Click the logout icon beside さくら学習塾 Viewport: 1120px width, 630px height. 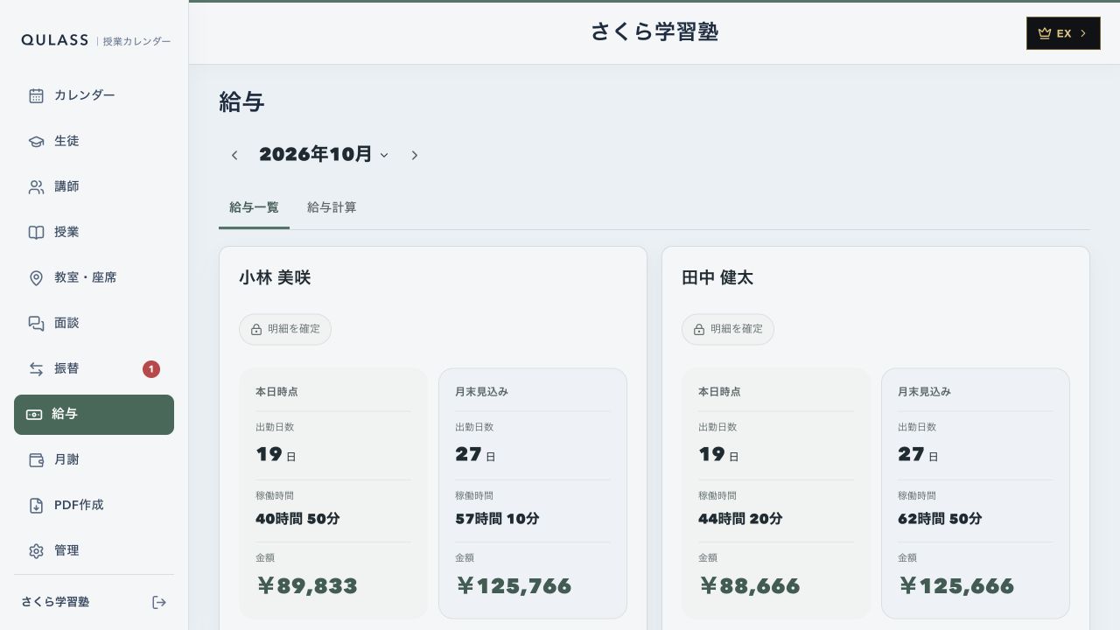tap(159, 602)
